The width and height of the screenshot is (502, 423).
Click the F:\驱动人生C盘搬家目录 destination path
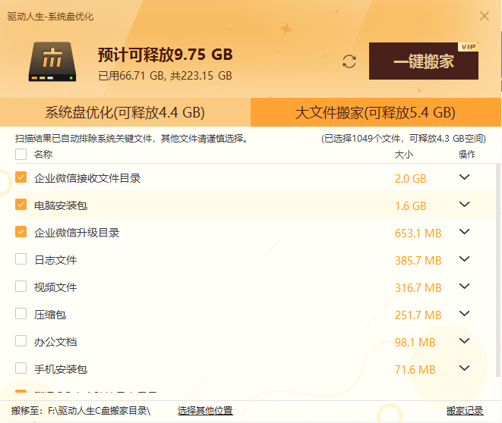pos(99,411)
